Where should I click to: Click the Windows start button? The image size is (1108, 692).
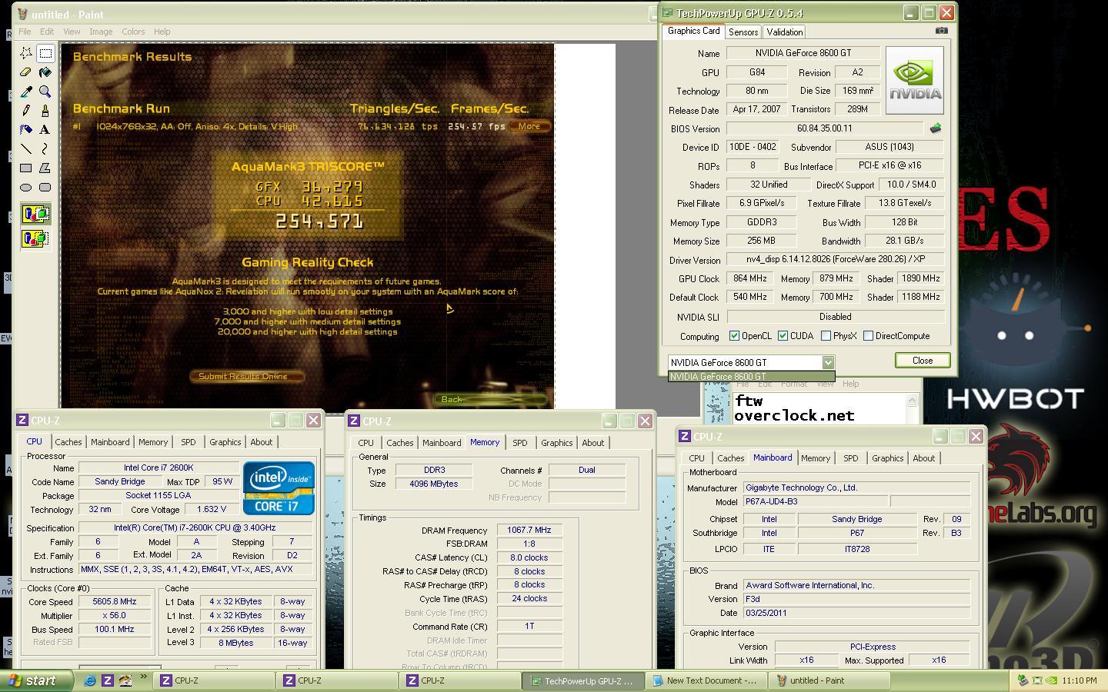coord(36,680)
